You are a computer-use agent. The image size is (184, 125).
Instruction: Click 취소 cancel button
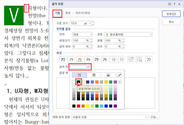(x=171, y=22)
